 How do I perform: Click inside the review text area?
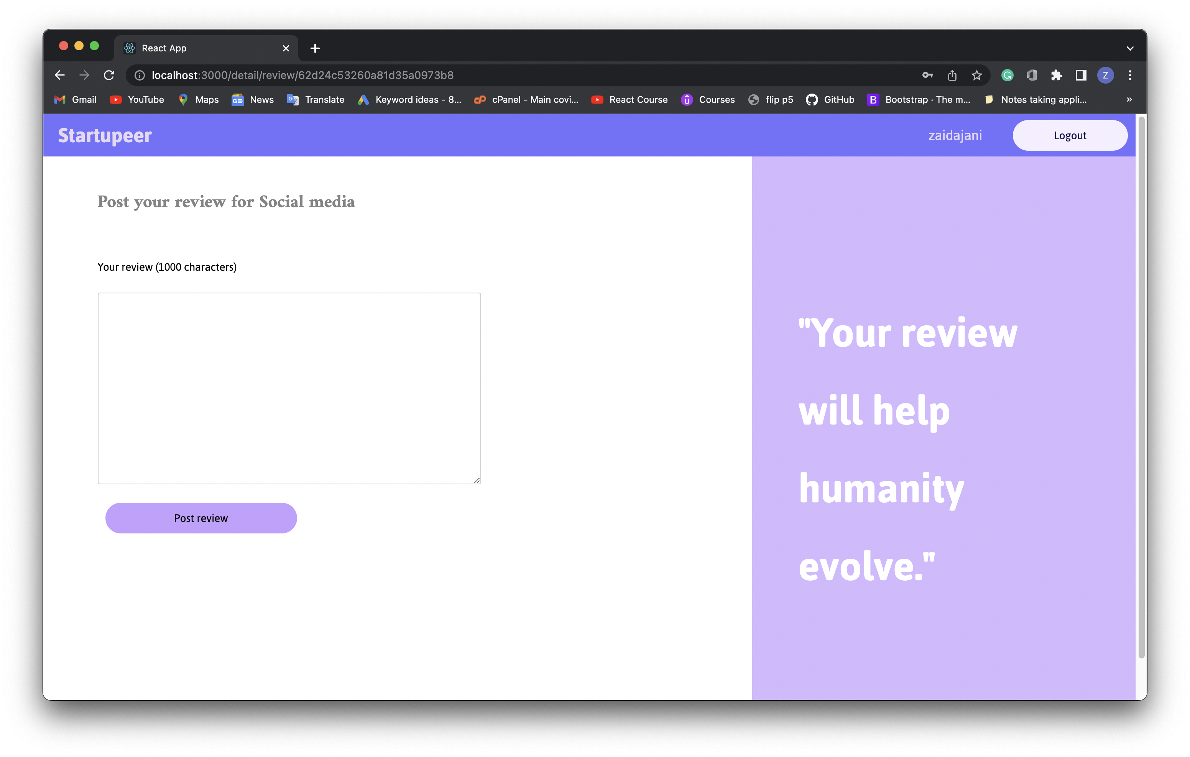pyautogui.click(x=289, y=388)
